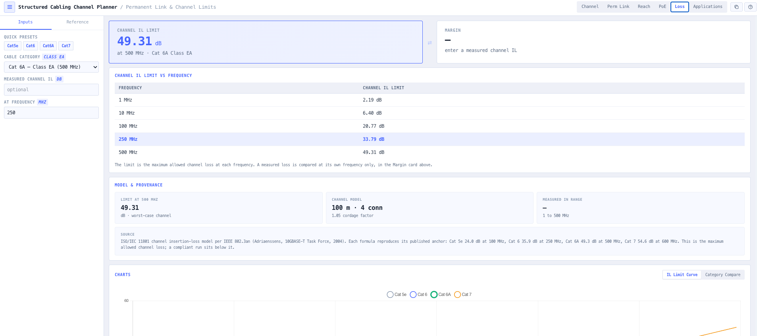The height and width of the screenshot is (336, 757).
Task: Click the Measured in Range card
Action: click(640, 208)
